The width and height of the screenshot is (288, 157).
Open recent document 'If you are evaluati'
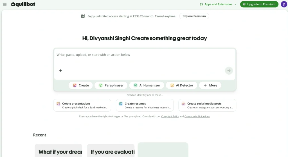[111, 151]
